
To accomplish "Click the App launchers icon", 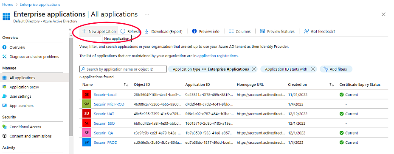I will point(4,106).
